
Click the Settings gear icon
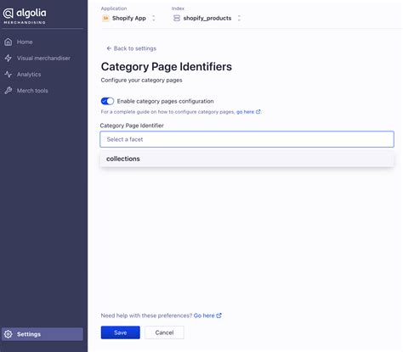pyautogui.click(x=9, y=334)
